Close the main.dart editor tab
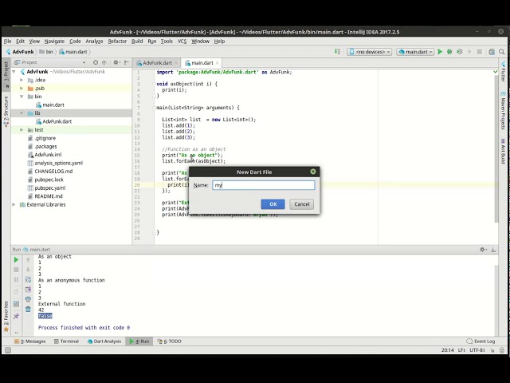 (218, 63)
